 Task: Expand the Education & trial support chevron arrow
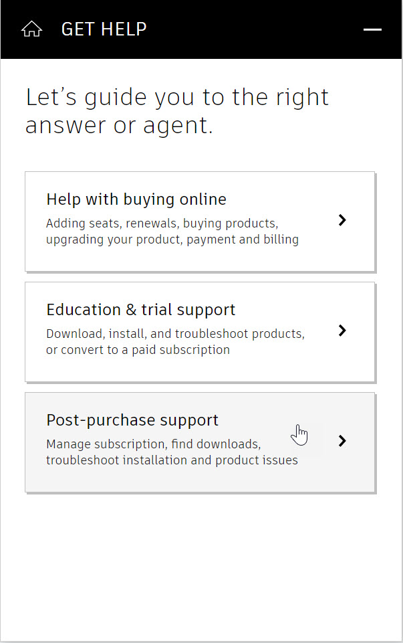pyautogui.click(x=342, y=331)
